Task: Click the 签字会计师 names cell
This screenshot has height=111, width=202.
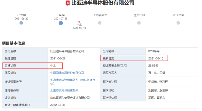Action: (x=172, y=82)
